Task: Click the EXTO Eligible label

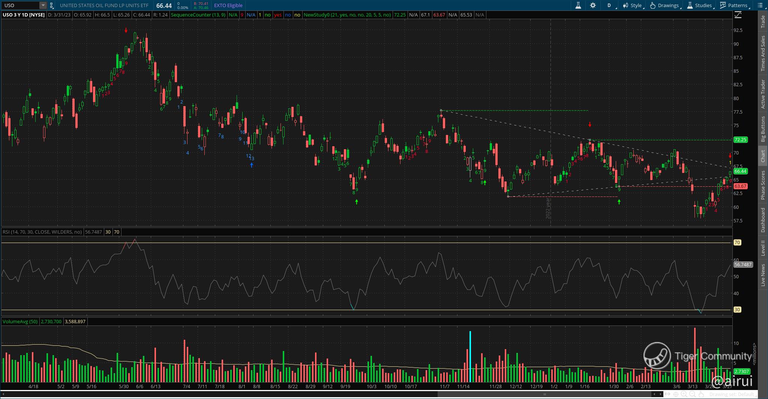Action: click(228, 5)
